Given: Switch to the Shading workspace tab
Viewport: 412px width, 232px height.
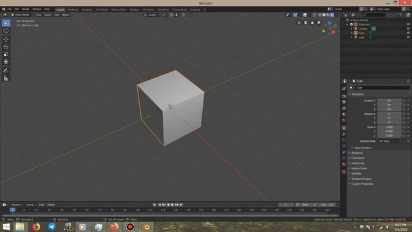Looking at the screenshot, I should [134, 10].
